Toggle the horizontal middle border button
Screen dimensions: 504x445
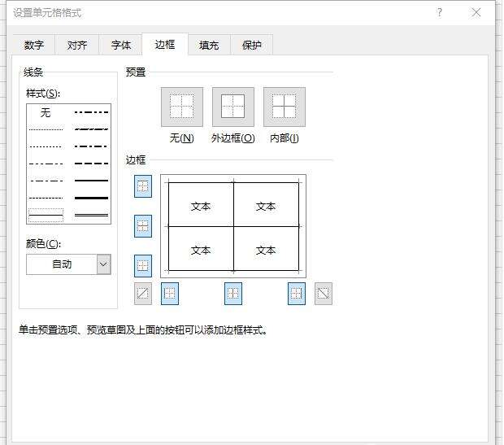click(x=143, y=226)
